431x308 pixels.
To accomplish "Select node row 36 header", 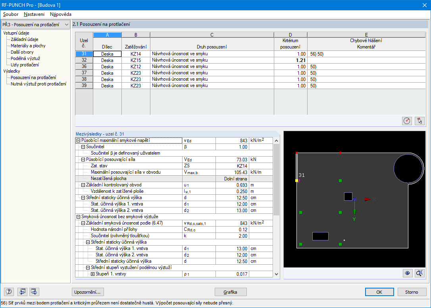I will (84, 66).
